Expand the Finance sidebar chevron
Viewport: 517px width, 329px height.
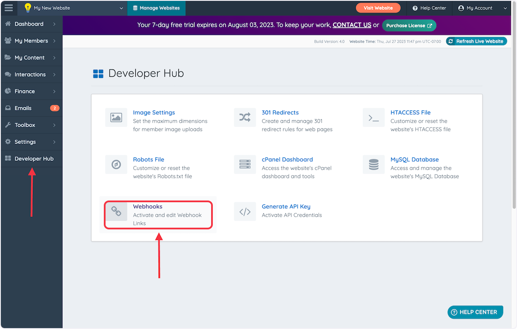point(54,91)
